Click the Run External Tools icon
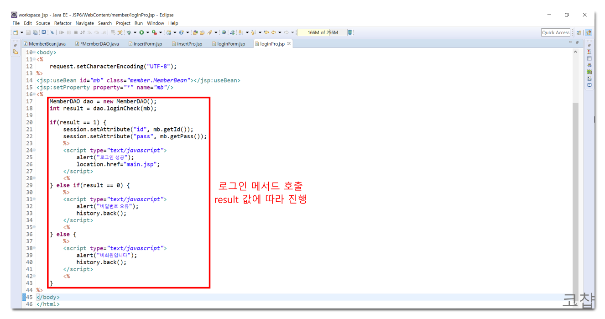Image resolution: width=605 pixels, height=319 pixels. [154, 32]
